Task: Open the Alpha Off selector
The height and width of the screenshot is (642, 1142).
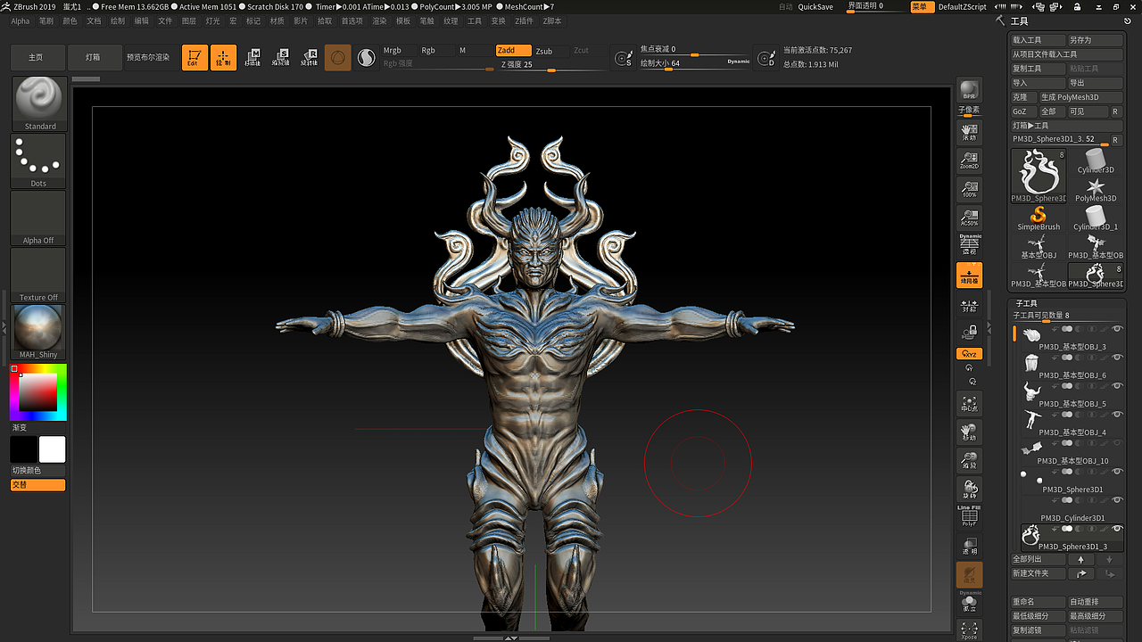Action: click(38, 218)
